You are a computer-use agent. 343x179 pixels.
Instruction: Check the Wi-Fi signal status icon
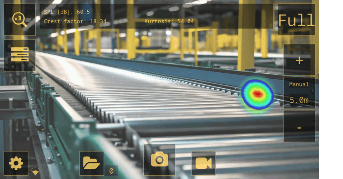click(35, 172)
